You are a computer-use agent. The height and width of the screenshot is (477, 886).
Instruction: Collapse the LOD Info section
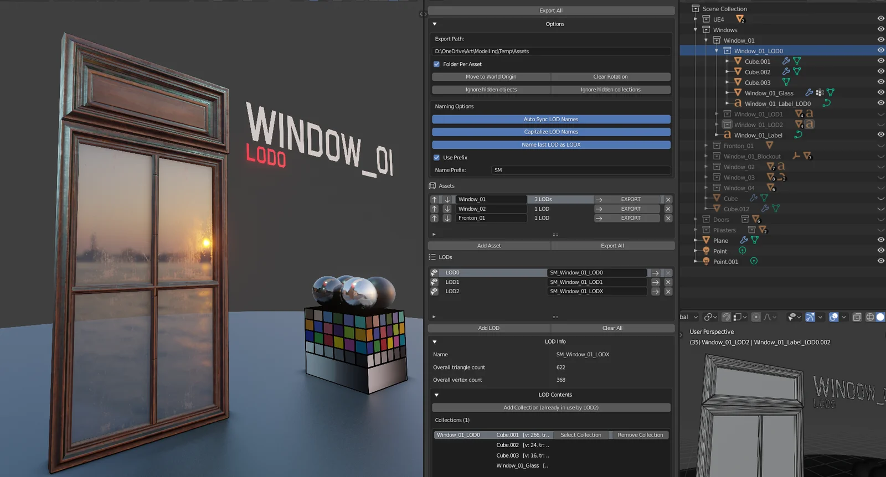435,342
